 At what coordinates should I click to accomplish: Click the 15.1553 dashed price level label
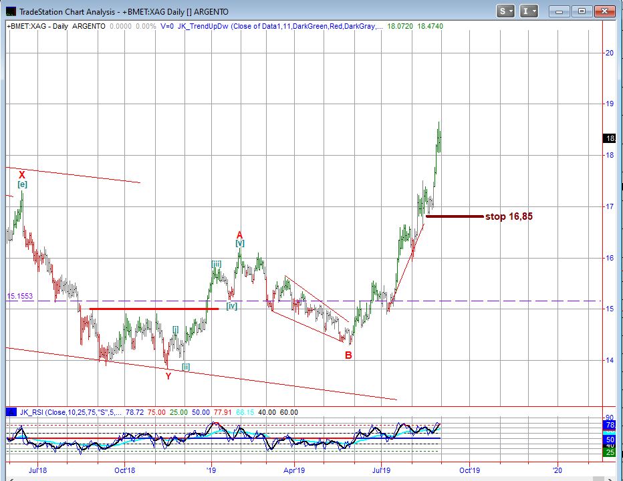click(19, 296)
